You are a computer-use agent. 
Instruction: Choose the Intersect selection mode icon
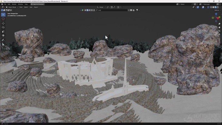(11, 10)
